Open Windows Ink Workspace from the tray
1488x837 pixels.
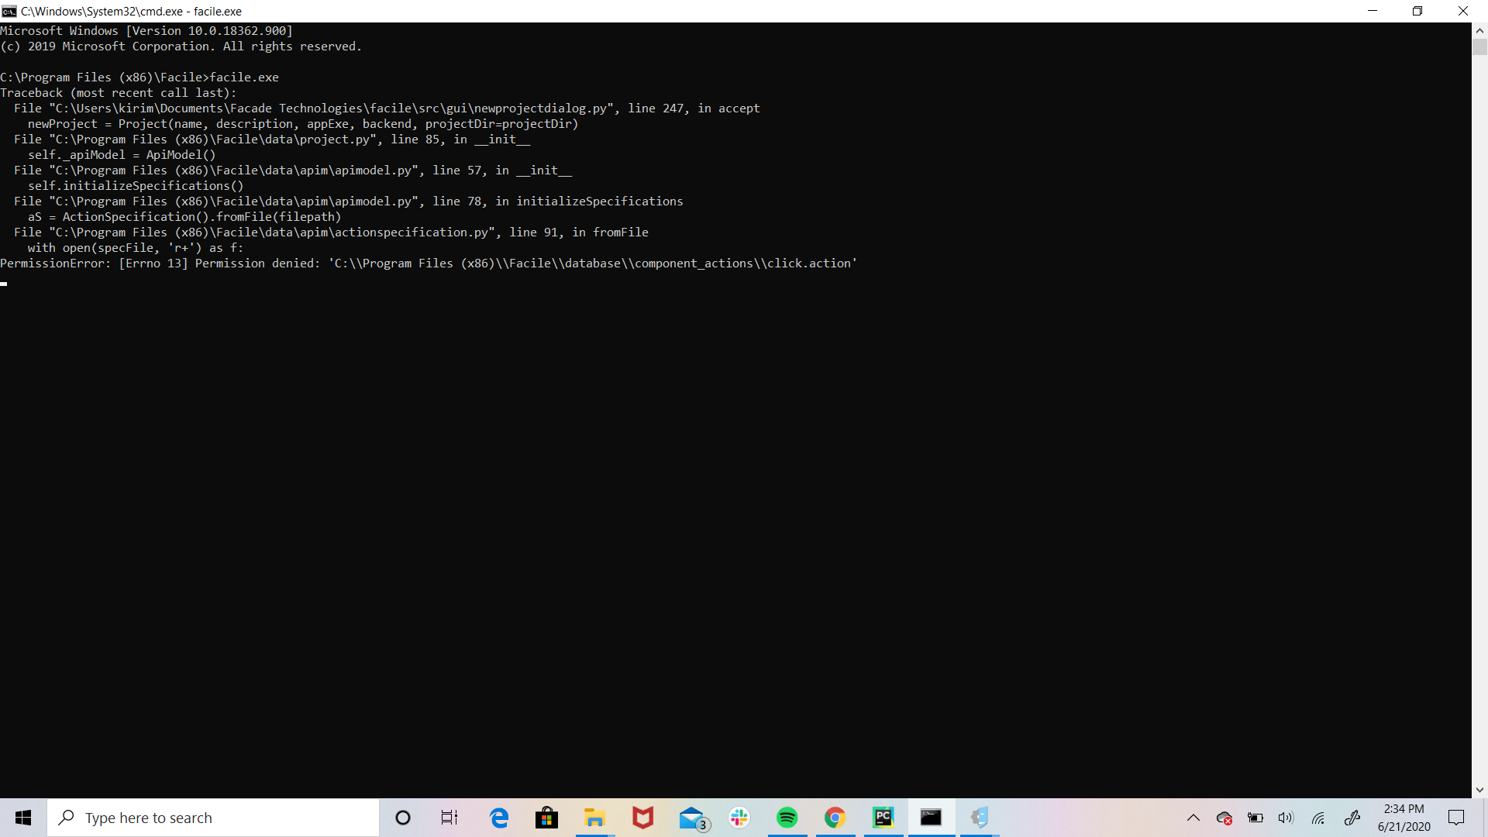pyautogui.click(x=1354, y=818)
